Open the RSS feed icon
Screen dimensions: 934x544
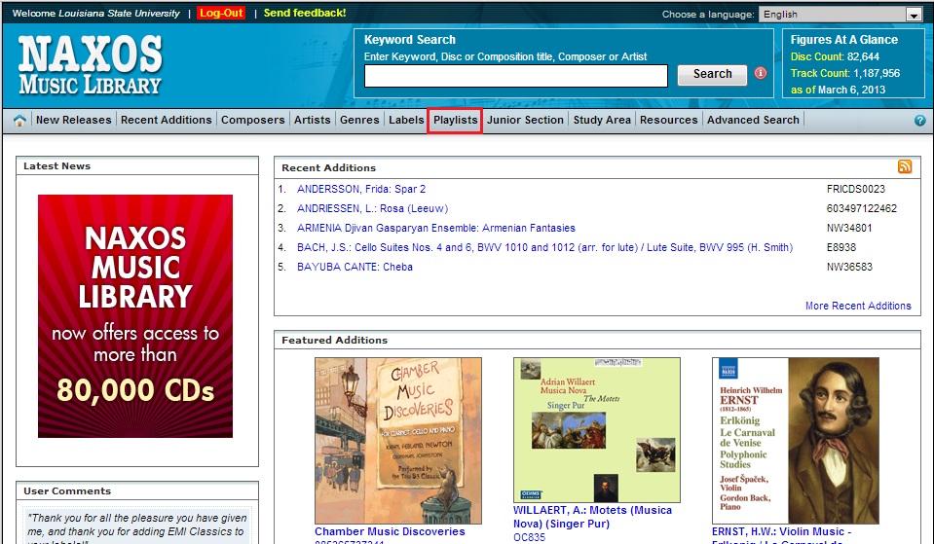click(x=904, y=166)
